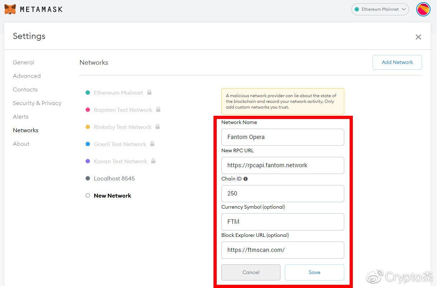Image resolution: width=437 pixels, height=288 pixels.
Task: Click the Settings title
Action: click(29, 36)
